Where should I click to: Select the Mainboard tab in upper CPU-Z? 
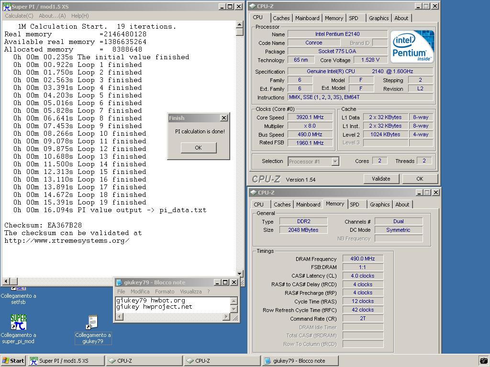click(x=308, y=18)
